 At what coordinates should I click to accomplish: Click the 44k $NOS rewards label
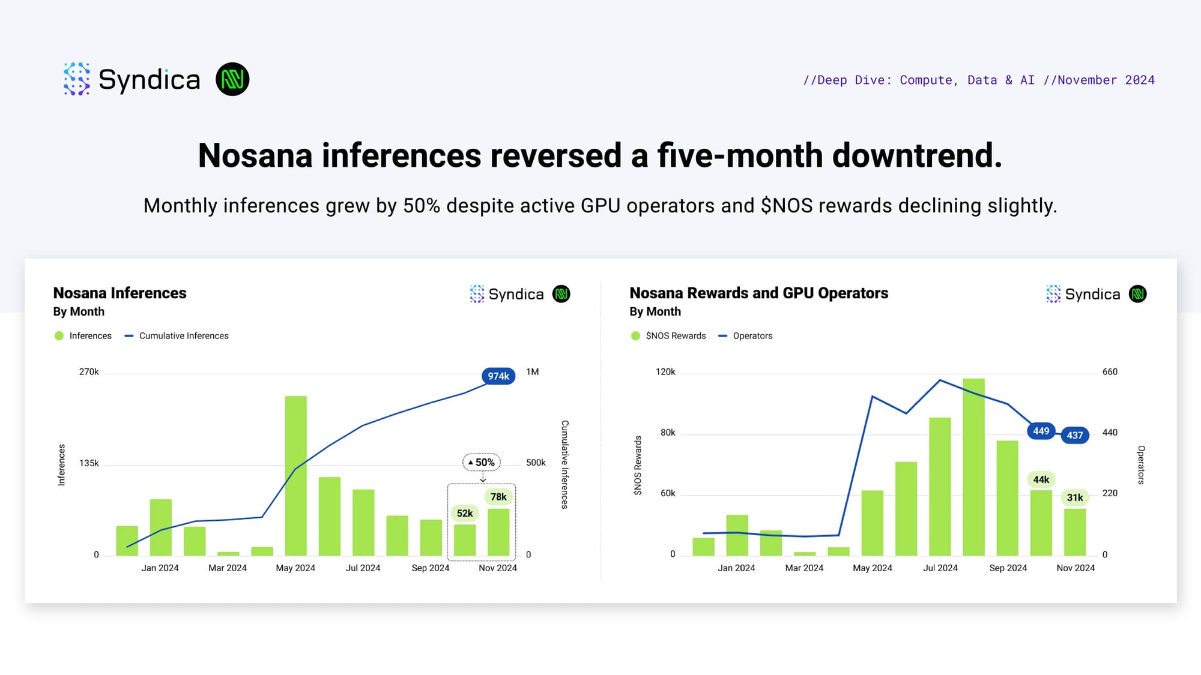(1041, 479)
